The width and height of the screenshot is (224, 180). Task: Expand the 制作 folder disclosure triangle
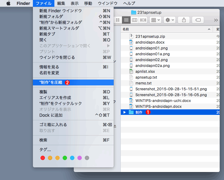click(124, 112)
